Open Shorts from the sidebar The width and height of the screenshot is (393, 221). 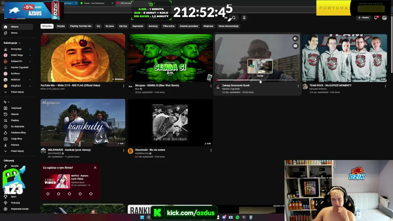click(x=17, y=33)
